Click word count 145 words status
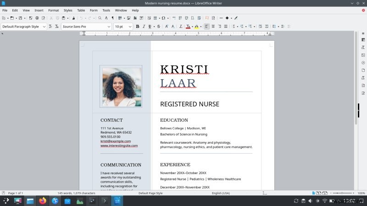Viewport: 367px width, 206px height. coord(76,193)
